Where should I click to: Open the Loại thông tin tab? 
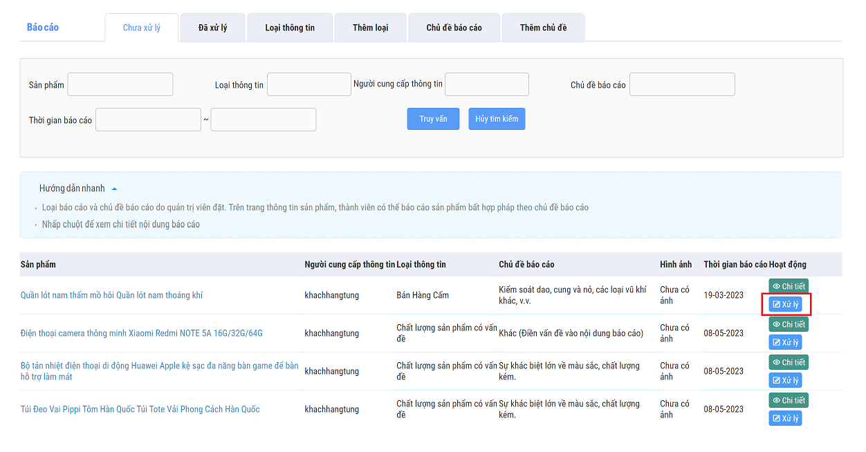coord(290,28)
